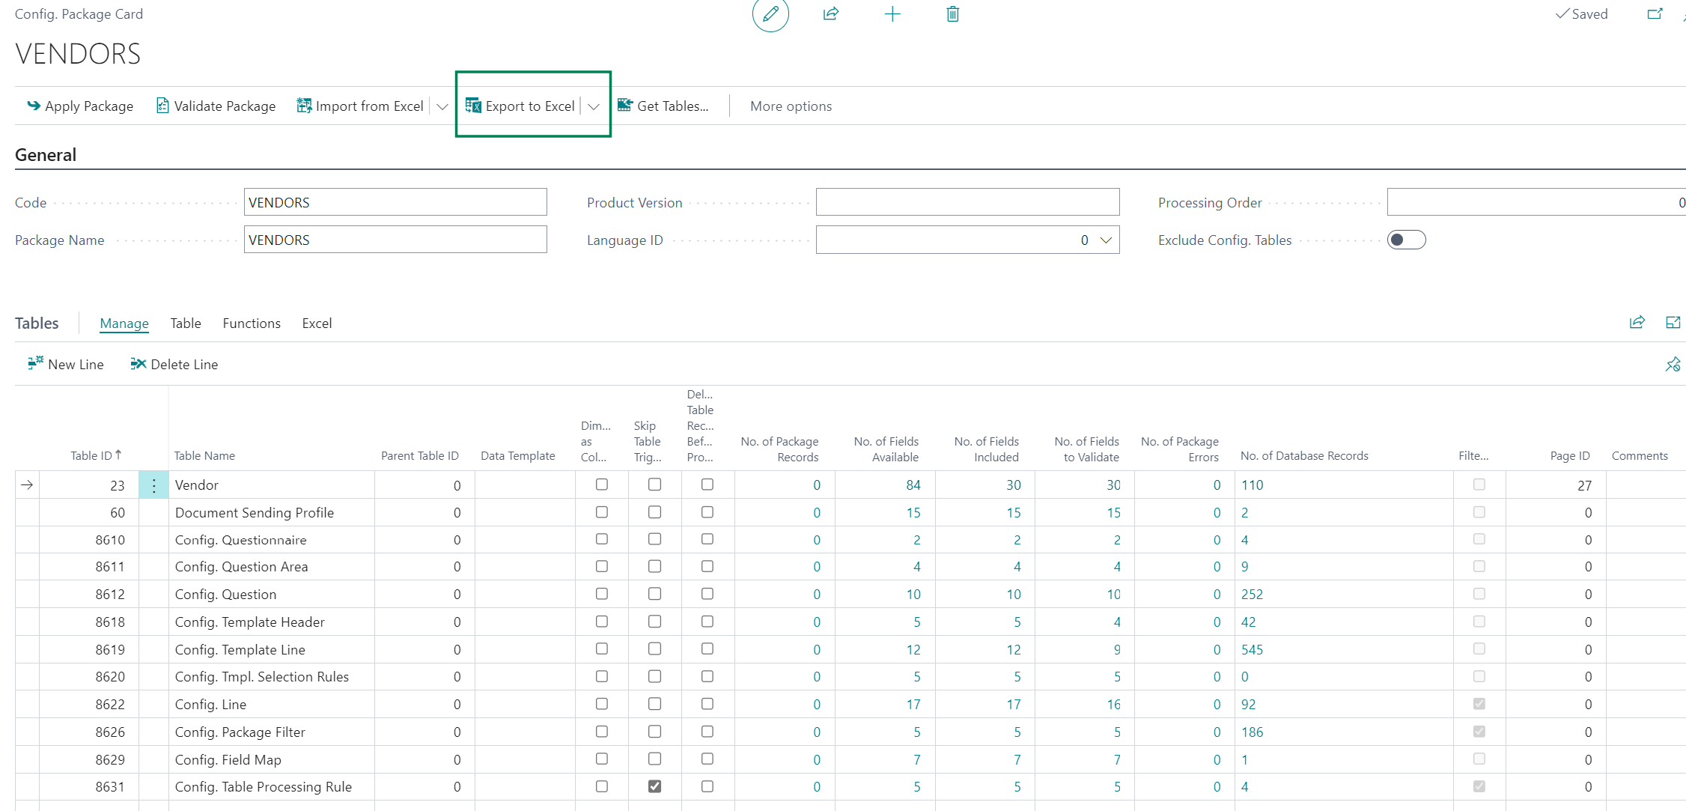Check Skip Table Triggers for Vendor row
This screenshot has width=1686, height=811.
(654, 485)
